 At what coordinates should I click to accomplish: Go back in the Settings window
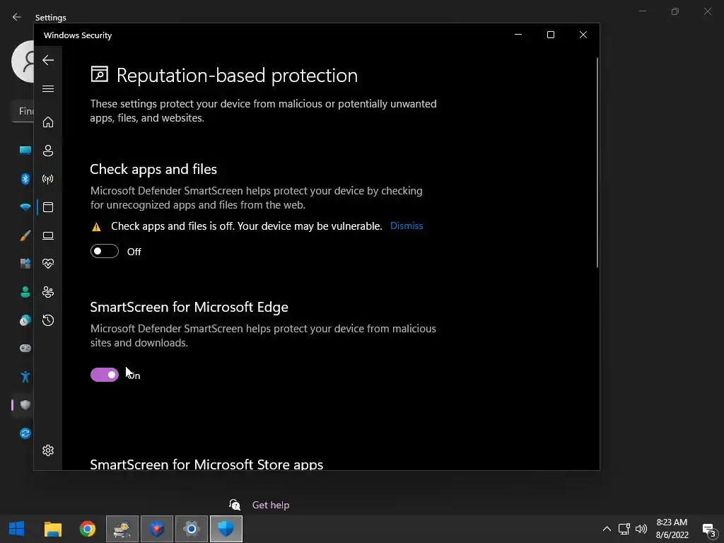click(17, 17)
